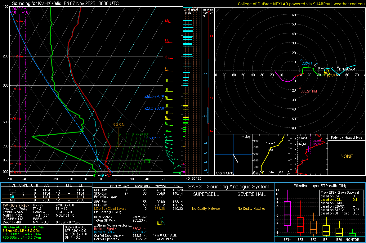366x243 pixels.
Task: Click the SHIP = 0.0 value
Action: point(73,237)
